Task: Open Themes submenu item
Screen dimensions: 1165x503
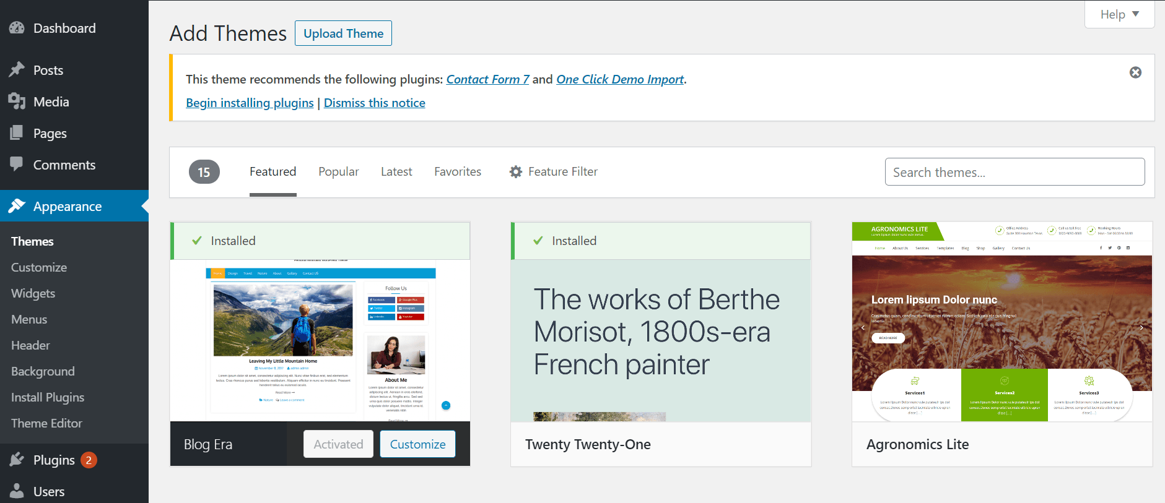Action: pyautogui.click(x=32, y=241)
